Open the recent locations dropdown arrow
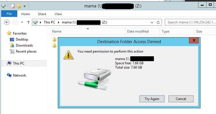 [22, 22]
